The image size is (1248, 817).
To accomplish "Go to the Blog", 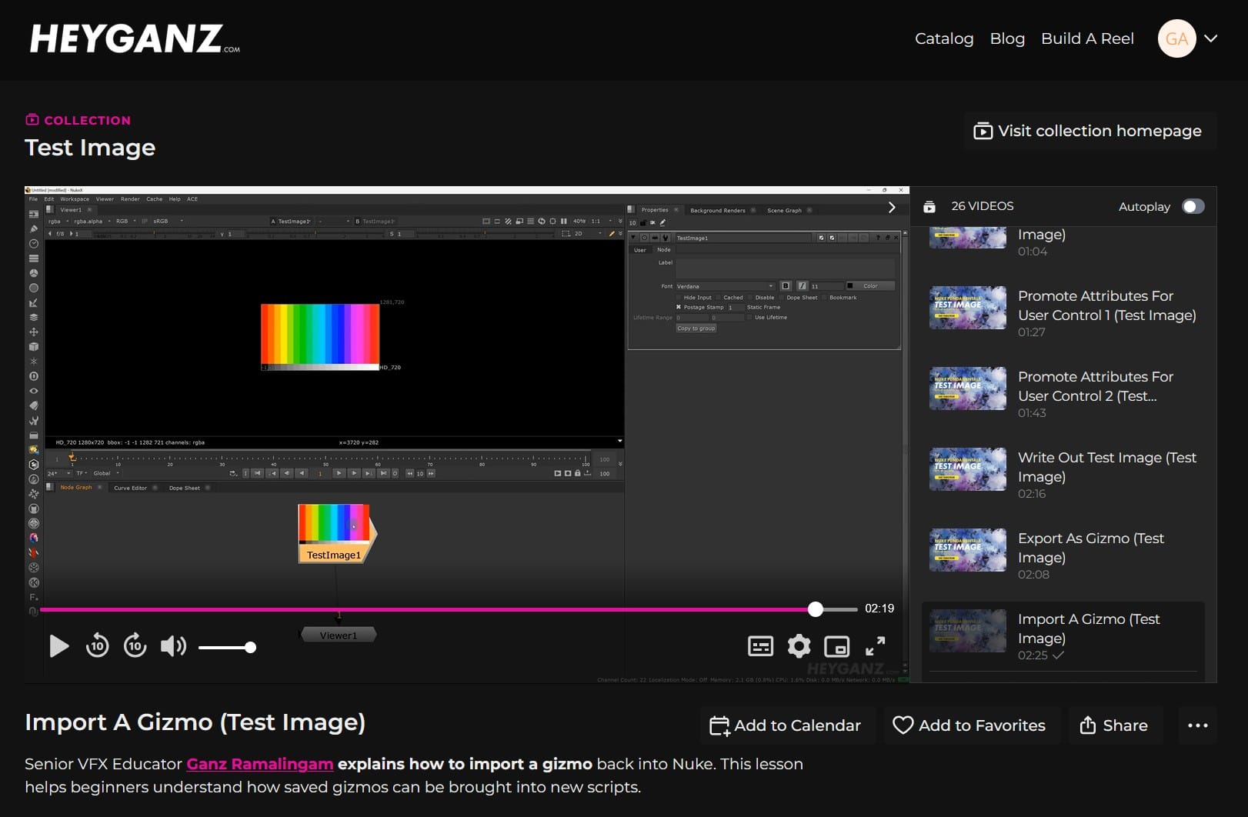I will click(x=1007, y=38).
